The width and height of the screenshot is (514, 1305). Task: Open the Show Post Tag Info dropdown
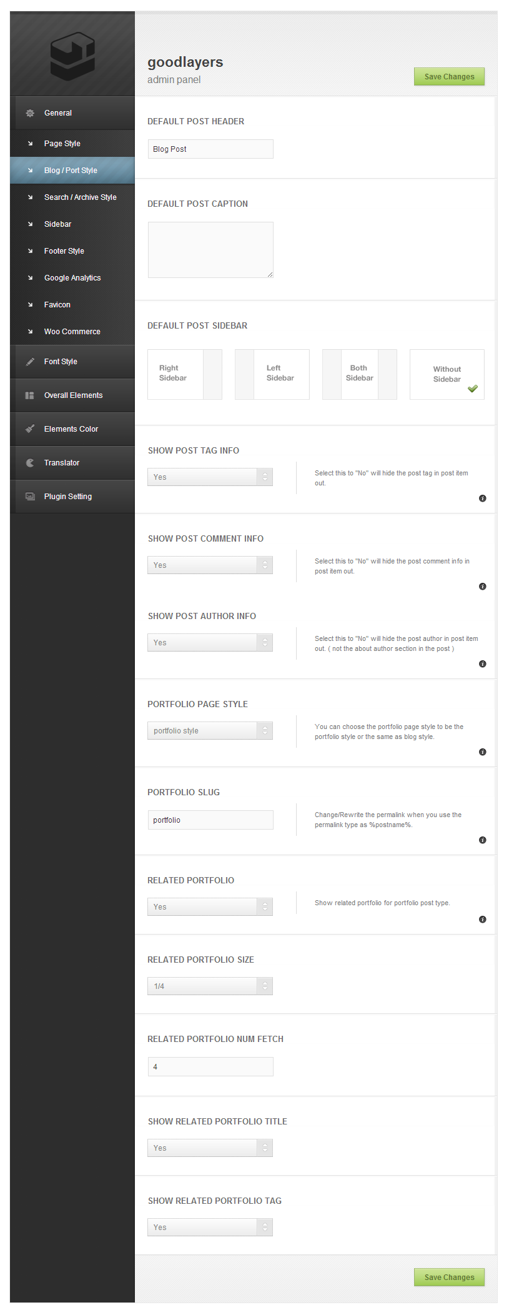[x=210, y=477]
